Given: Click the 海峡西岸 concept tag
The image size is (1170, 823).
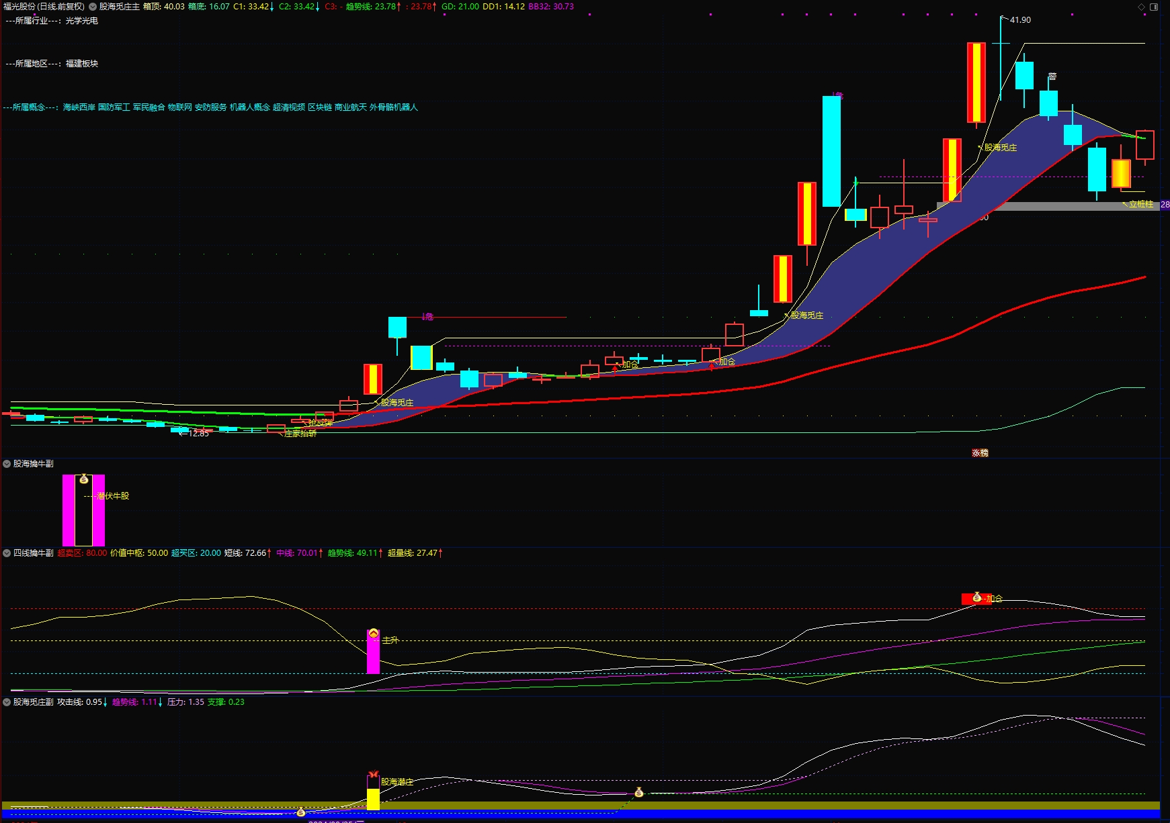Looking at the screenshot, I should point(79,107).
